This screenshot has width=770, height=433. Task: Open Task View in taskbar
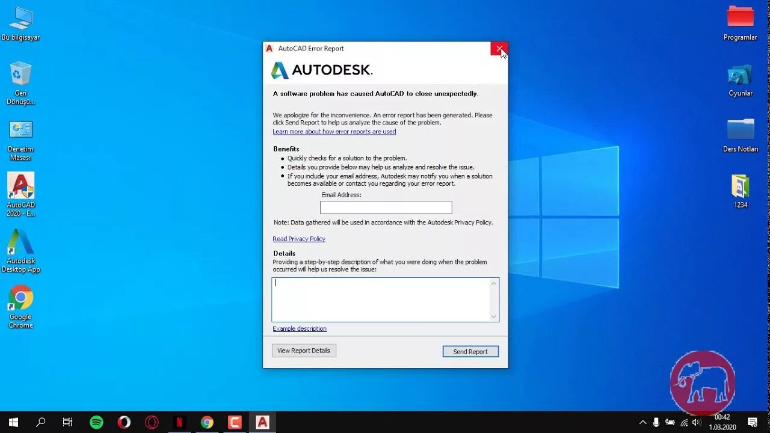(x=68, y=422)
